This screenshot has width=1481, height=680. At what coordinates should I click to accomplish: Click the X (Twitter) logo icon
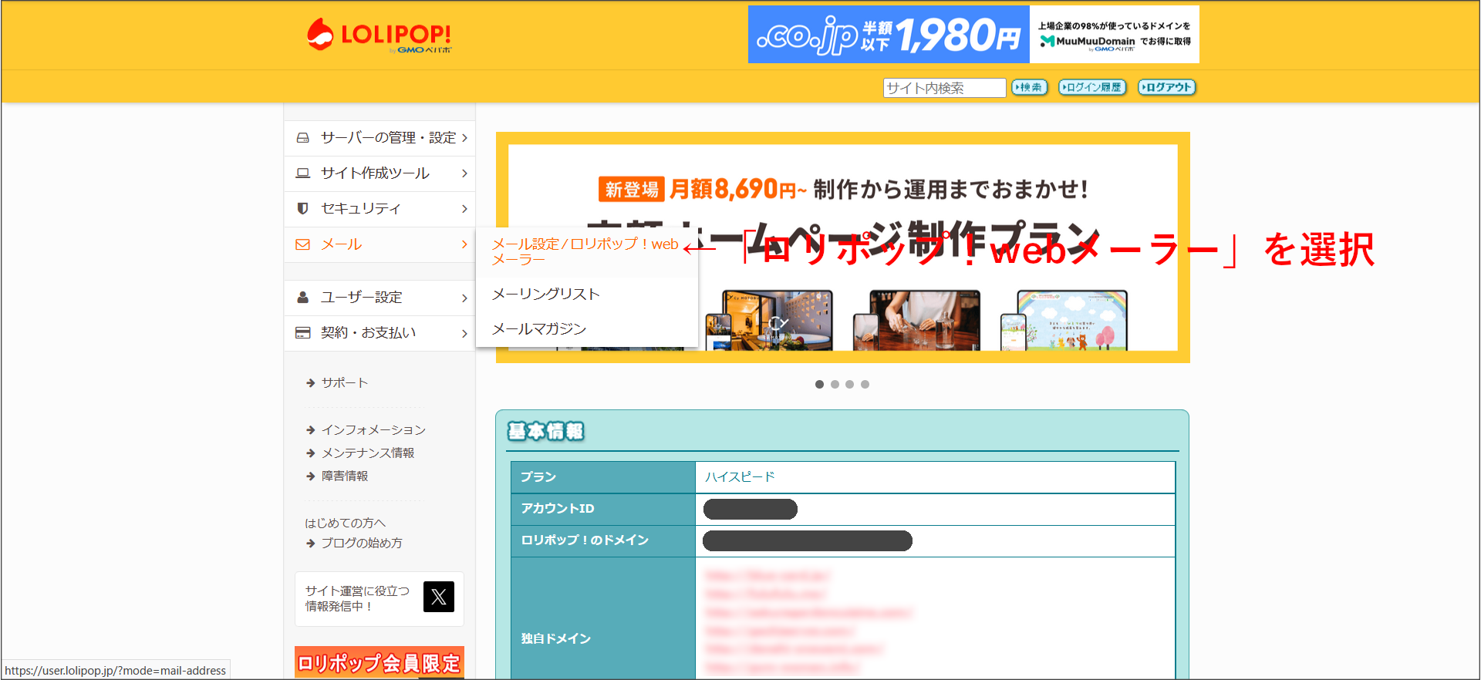click(439, 597)
